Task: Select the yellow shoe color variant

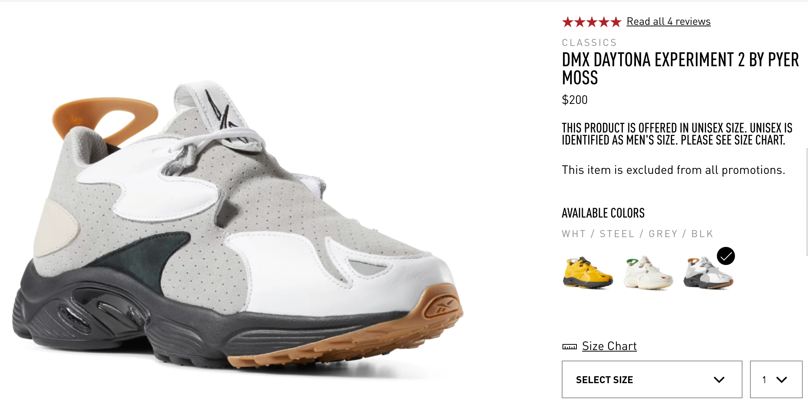Action: coord(588,273)
